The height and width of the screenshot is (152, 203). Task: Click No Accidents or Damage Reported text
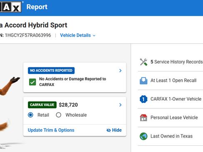click(72, 82)
